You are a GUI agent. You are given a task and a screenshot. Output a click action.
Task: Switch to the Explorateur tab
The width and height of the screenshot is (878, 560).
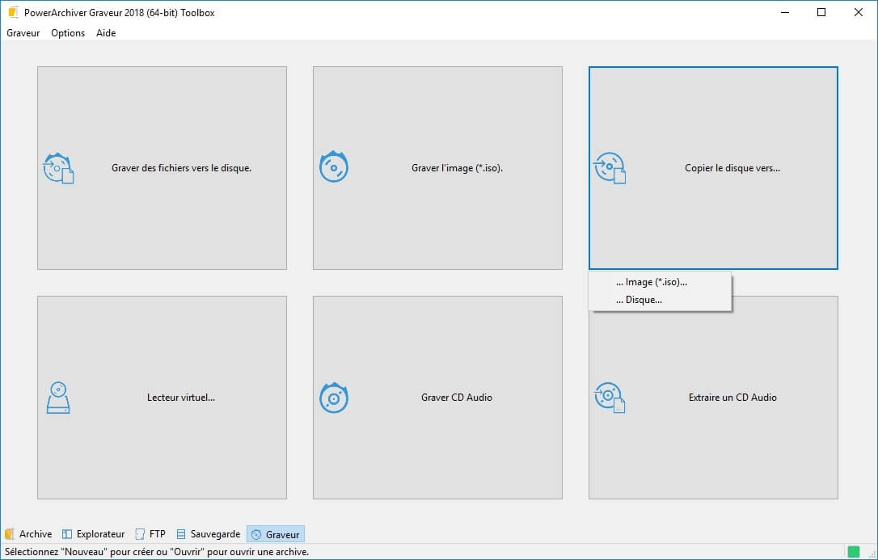point(94,534)
